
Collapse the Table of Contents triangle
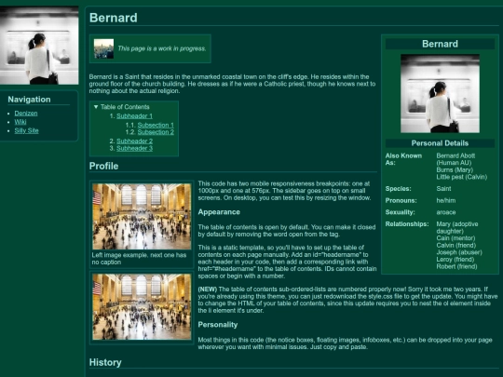point(96,107)
